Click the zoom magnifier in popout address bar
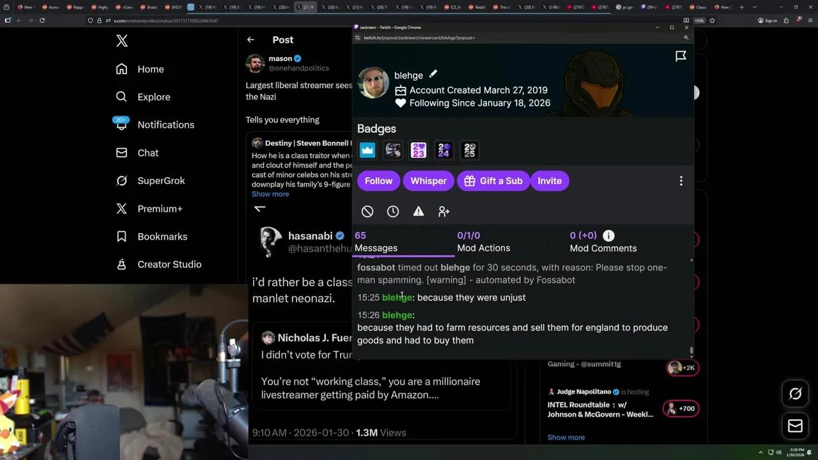 point(686,38)
